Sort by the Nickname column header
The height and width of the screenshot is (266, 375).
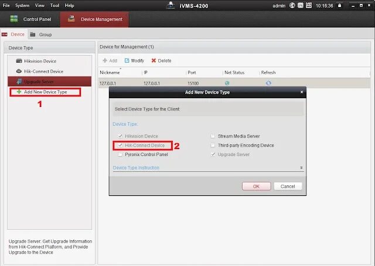[x=110, y=72]
